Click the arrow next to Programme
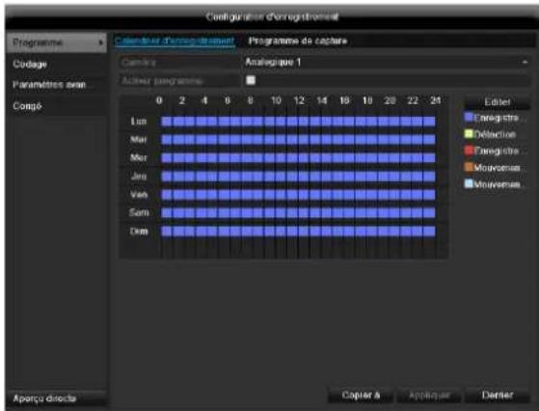Viewport: 539px width, 411px height. coord(100,43)
